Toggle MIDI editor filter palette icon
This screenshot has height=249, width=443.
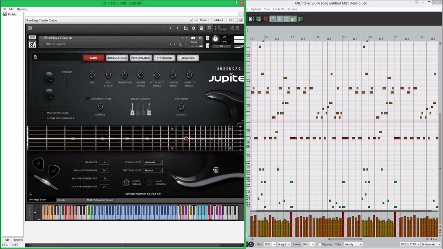251,19
